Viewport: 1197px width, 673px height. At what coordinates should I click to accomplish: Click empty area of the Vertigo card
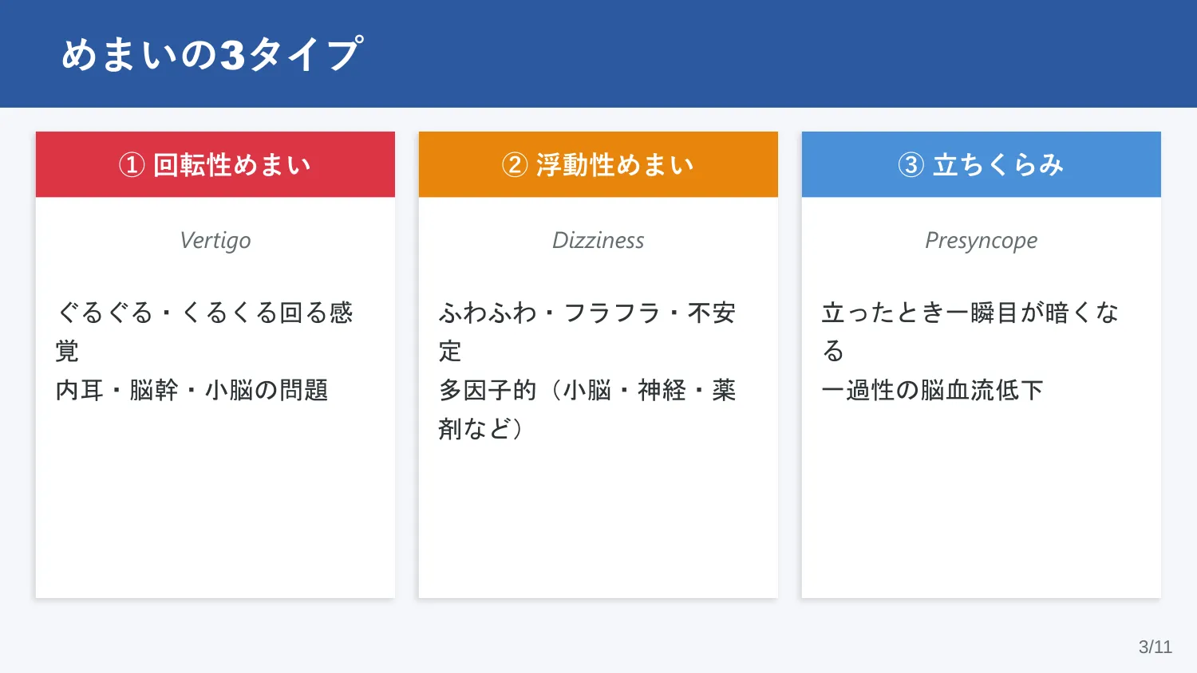pyautogui.click(x=215, y=510)
